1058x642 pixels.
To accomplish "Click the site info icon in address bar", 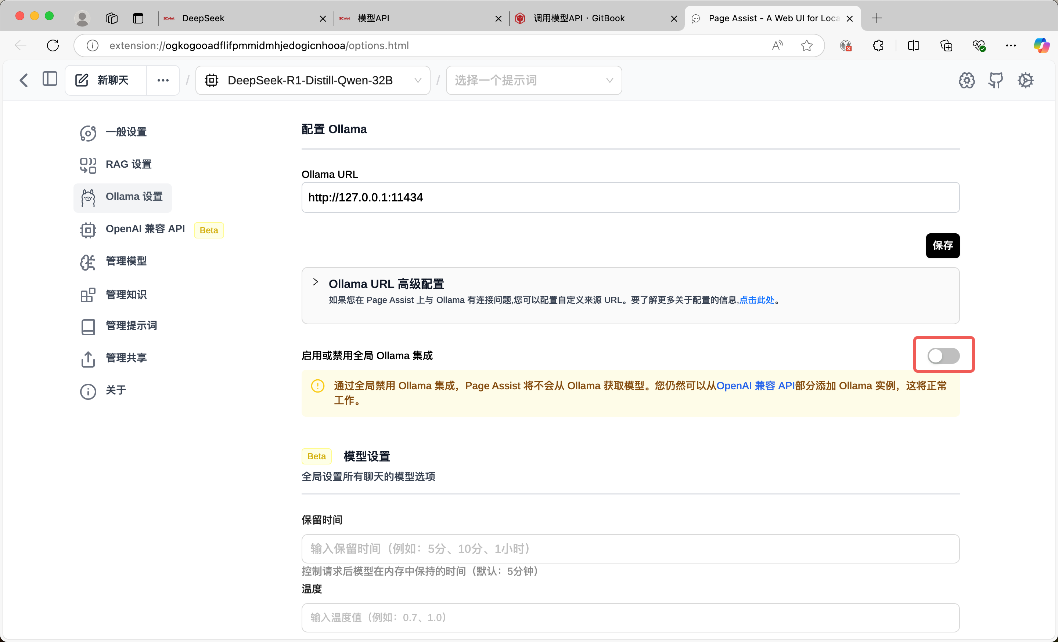I will pos(92,45).
